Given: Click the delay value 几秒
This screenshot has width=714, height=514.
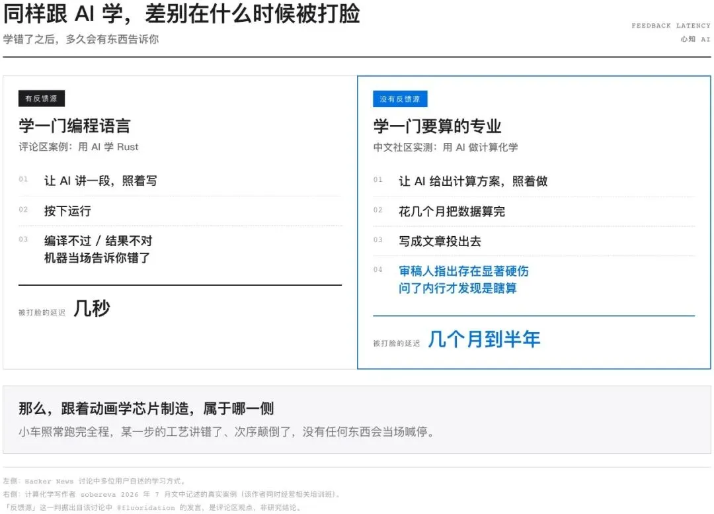Looking at the screenshot, I should (91, 308).
